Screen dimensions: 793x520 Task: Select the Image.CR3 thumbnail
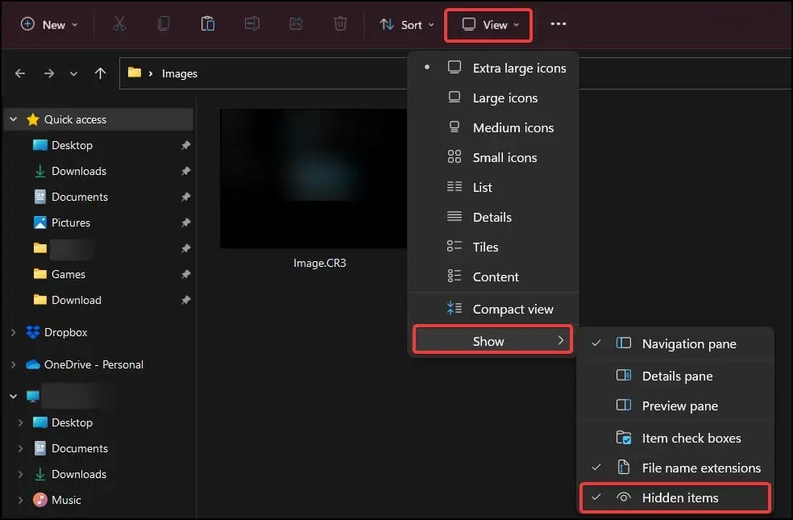pyautogui.click(x=313, y=178)
